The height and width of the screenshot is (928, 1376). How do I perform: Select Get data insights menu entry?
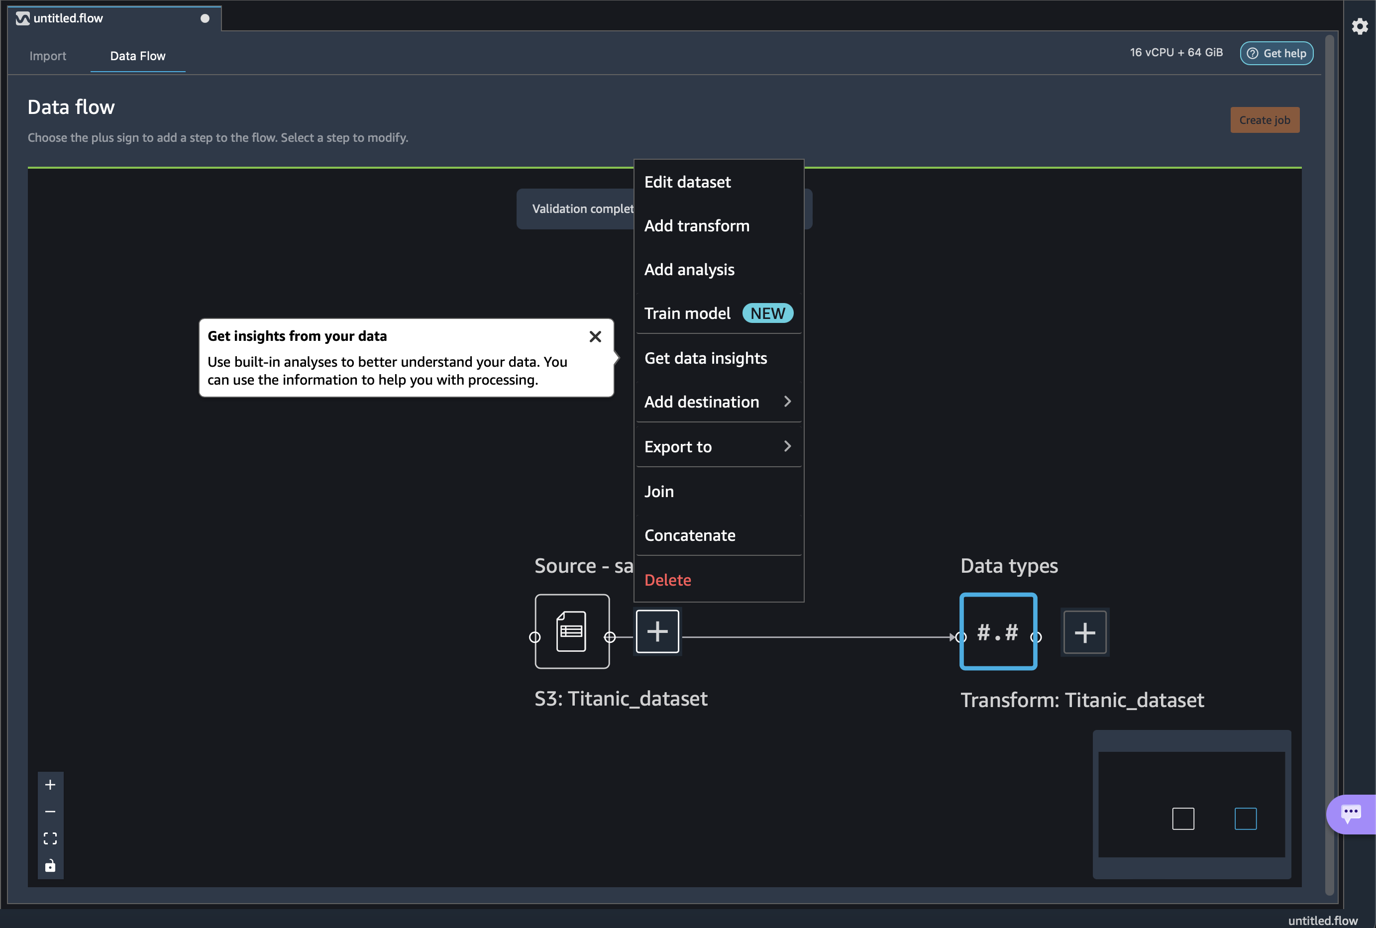706,358
